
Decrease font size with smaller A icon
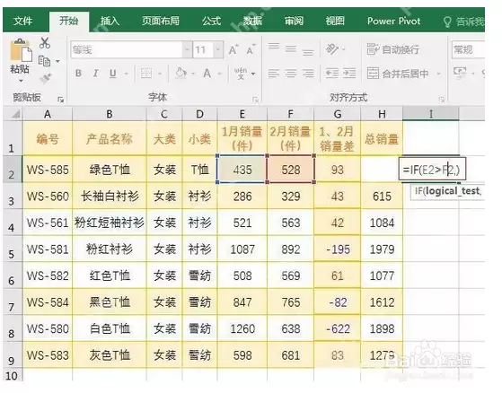pos(251,50)
